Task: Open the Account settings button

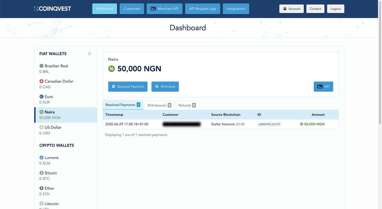Action: (x=291, y=9)
